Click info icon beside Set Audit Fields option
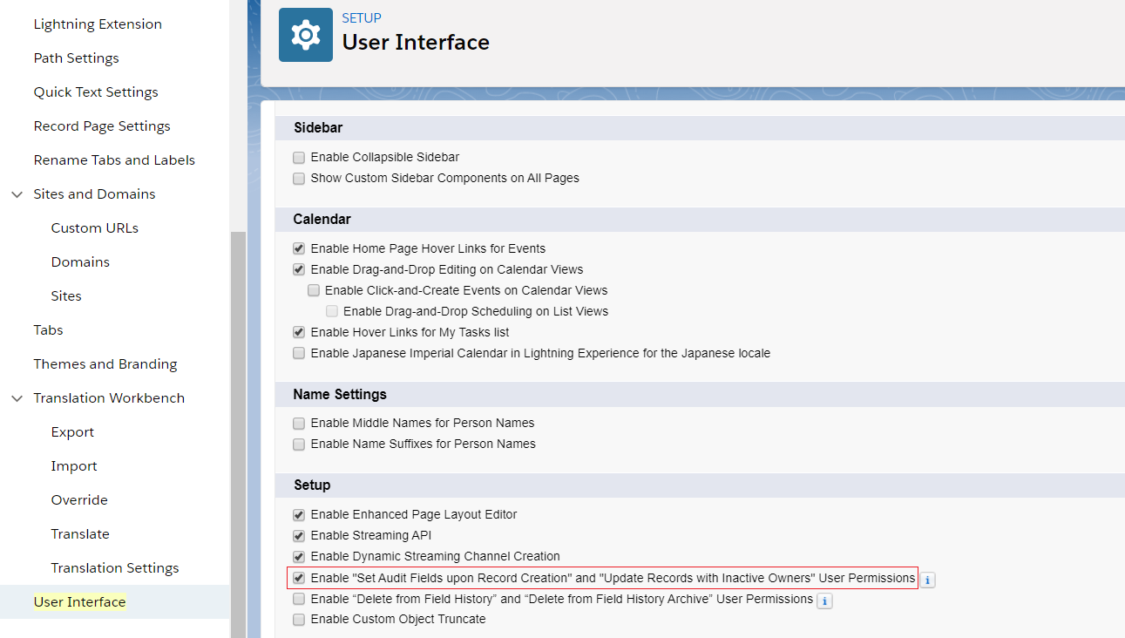 (927, 580)
